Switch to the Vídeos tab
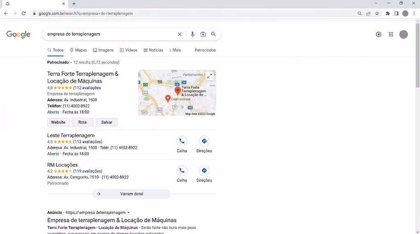The height and width of the screenshot is (234, 420). (128, 50)
